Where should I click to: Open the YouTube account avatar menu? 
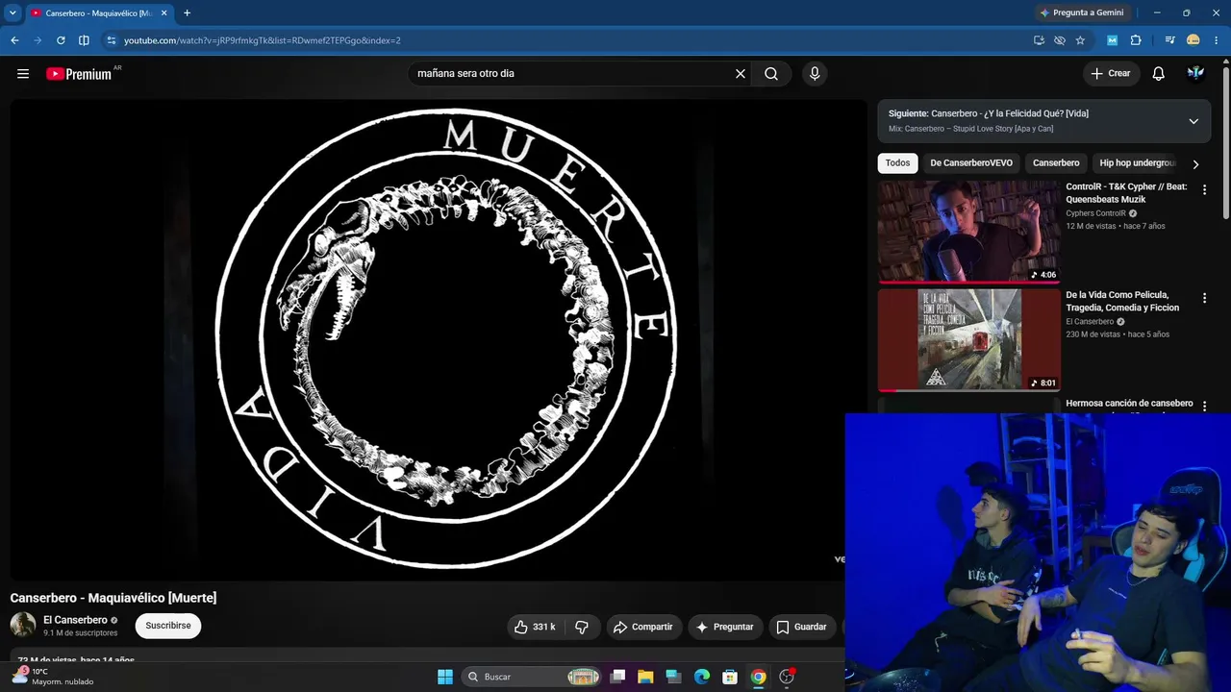[x=1195, y=74]
